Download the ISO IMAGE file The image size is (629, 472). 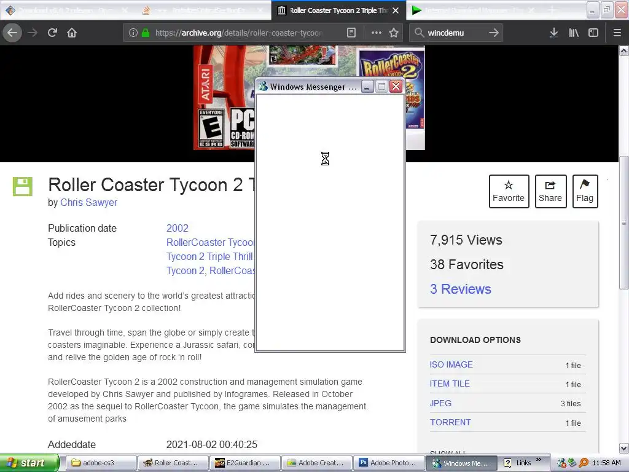[451, 364]
